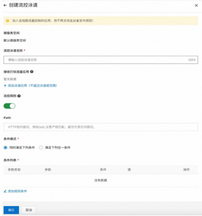Click the help icon next to 流控规则
The height and width of the screenshot is (216, 202).
pyautogui.click(x=19, y=96)
